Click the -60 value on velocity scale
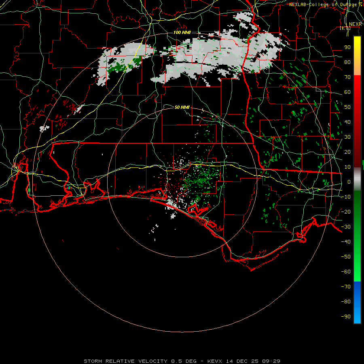 346,272
